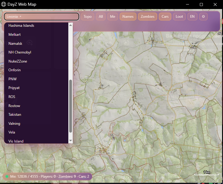Viewport: 223px width, 184px height.
Task: Choose Hashima Islands from the map list
Action: [x=36, y=26]
